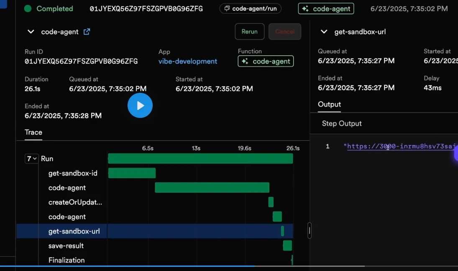The height and width of the screenshot is (271, 458).
Task: Switch to the Trace tab
Action: (33, 133)
